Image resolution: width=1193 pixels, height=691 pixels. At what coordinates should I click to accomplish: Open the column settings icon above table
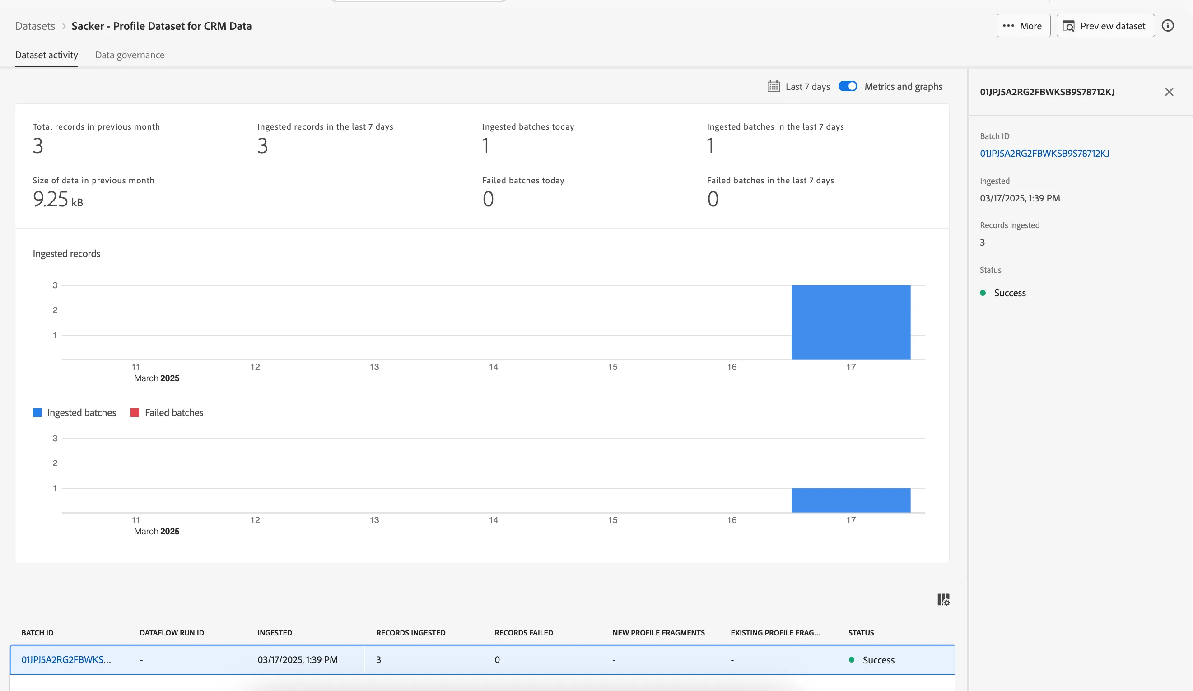tap(943, 600)
